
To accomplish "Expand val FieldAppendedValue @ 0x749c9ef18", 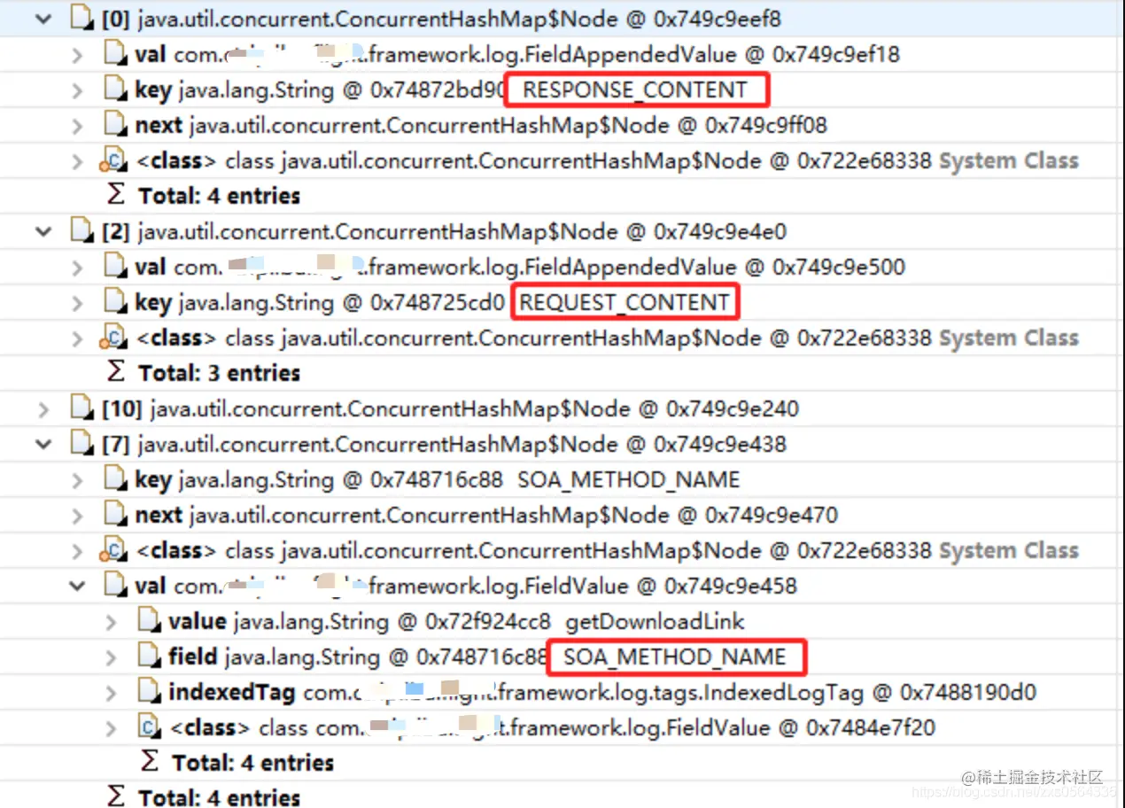I will [x=77, y=55].
